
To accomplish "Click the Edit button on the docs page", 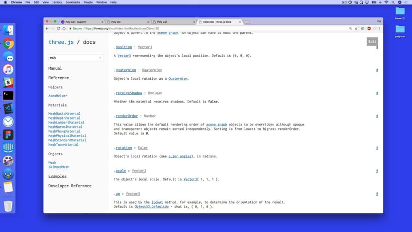I will pos(372,41).
